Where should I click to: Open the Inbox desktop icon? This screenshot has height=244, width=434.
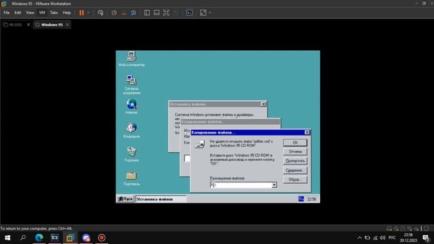(x=132, y=130)
